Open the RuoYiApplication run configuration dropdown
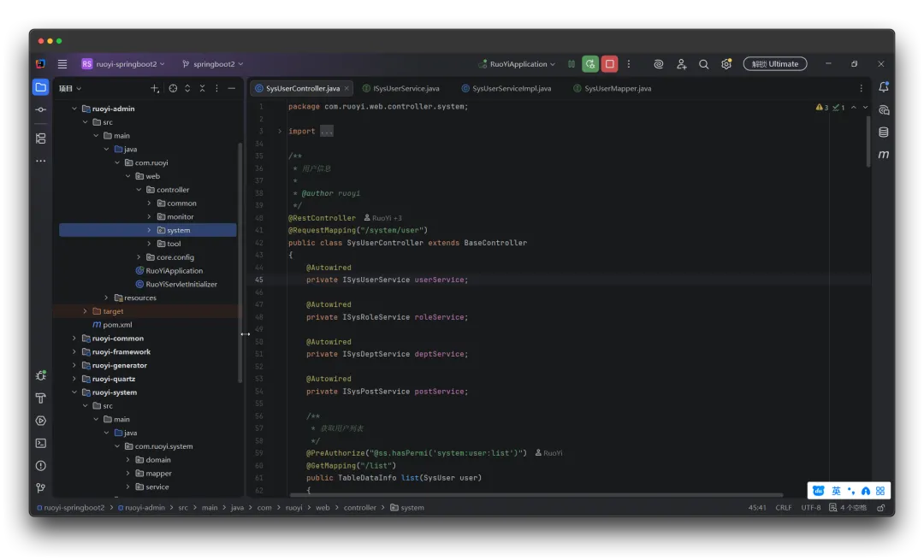This screenshot has width=924, height=560. 517,64
